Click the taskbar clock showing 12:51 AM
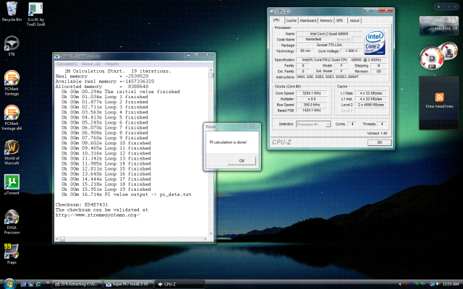The height and width of the screenshot is (289, 463). 451,284
